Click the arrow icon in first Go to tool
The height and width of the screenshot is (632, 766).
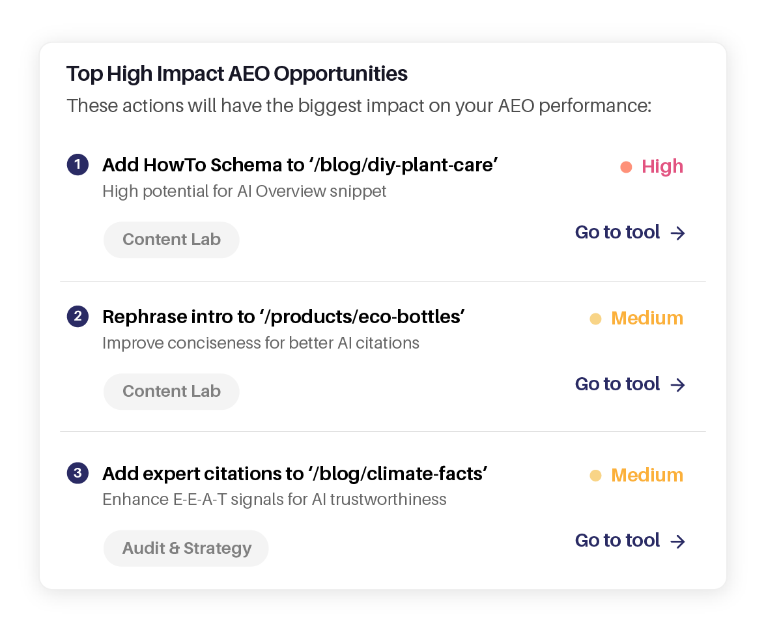pos(678,233)
